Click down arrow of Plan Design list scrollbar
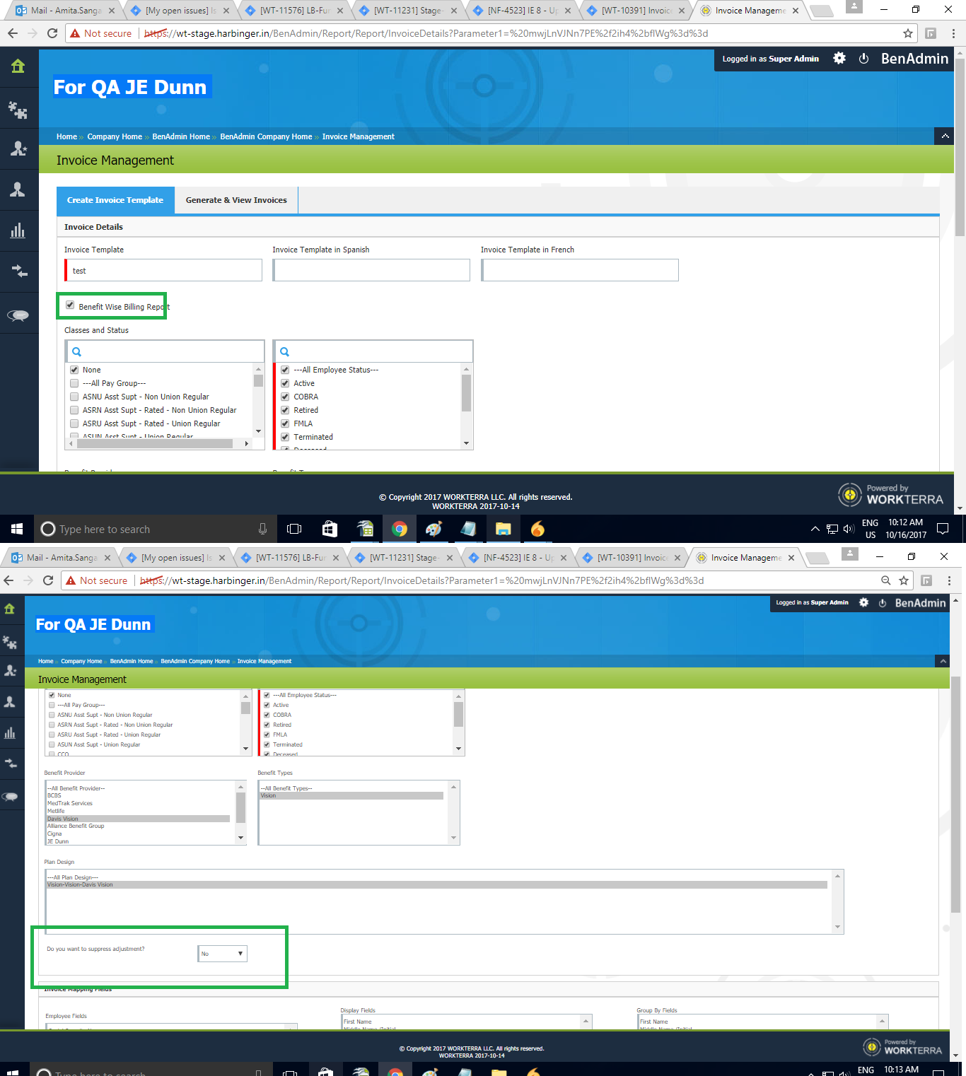This screenshot has height=1076, width=966. 838,927
